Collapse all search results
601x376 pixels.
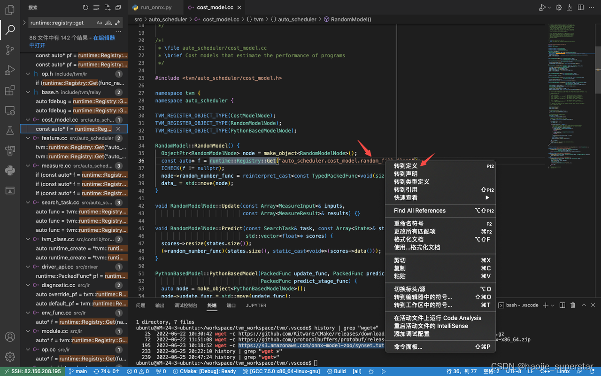point(118,8)
